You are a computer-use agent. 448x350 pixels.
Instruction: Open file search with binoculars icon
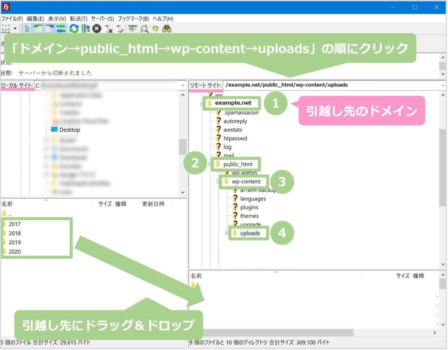click(x=167, y=29)
